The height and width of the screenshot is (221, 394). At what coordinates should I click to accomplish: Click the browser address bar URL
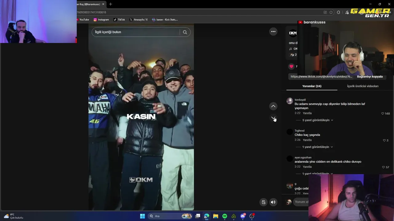[92, 12]
